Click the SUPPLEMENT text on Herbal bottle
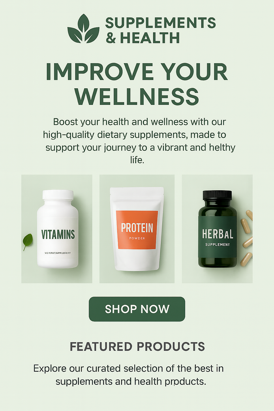Image resolution: width=274 pixels, height=411 pixels. coord(218,245)
